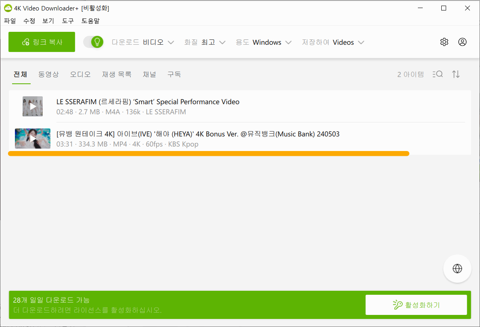
Task: Open the 수정 menu
Action: pos(29,21)
